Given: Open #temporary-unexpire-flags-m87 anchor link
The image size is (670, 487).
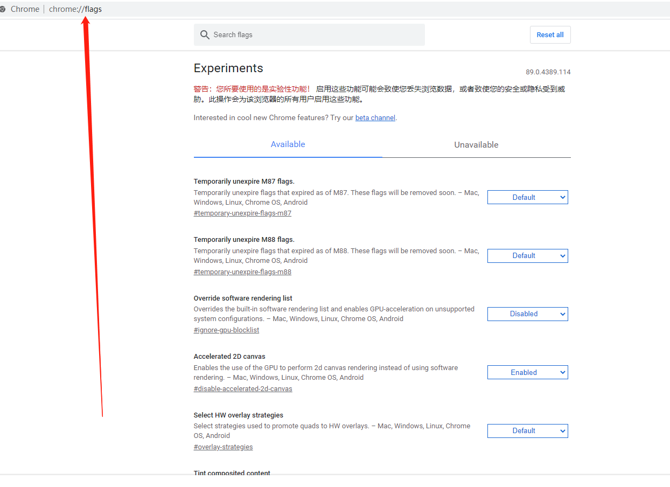Looking at the screenshot, I should click(242, 213).
